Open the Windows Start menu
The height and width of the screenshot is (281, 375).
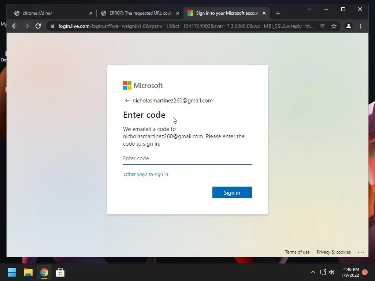[x=12, y=272]
